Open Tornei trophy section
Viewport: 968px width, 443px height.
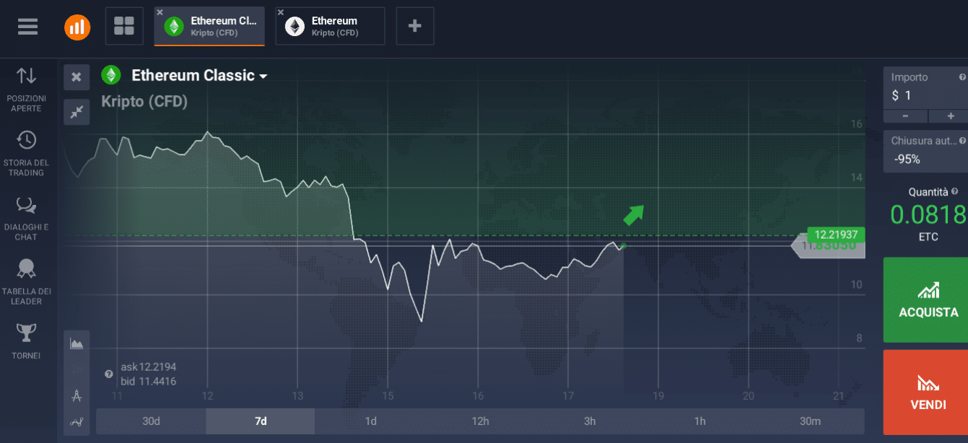(27, 341)
